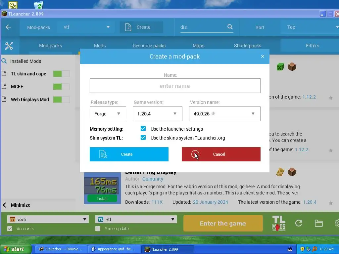
Task: Toggle the Web Displays Mod switch
Action: coord(61,99)
